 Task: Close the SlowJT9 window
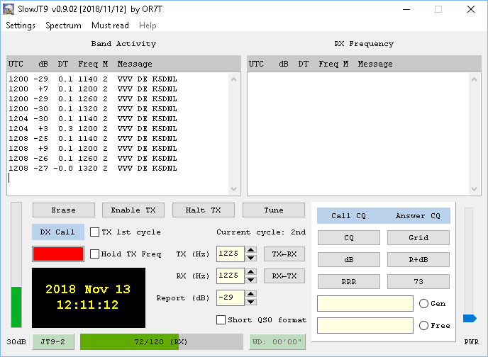471,9
